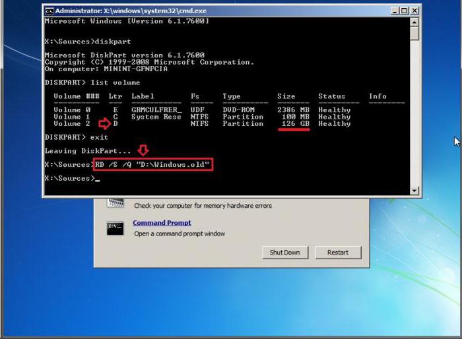Maximize the Administrator cmd.exe window
Screen dimensions: 462x339
[x=405, y=11]
